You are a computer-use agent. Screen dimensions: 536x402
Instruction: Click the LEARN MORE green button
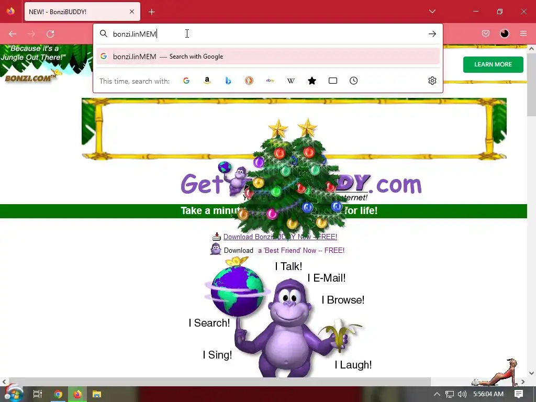(493, 64)
